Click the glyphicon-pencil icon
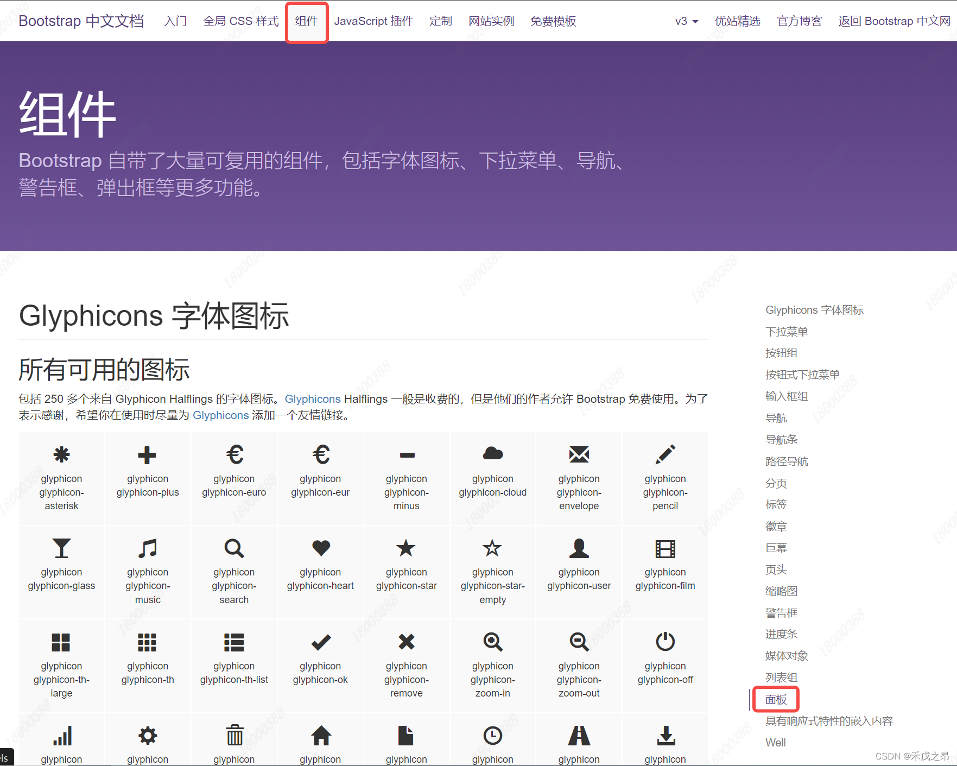This screenshot has height=766, width=957. (666, 454)
